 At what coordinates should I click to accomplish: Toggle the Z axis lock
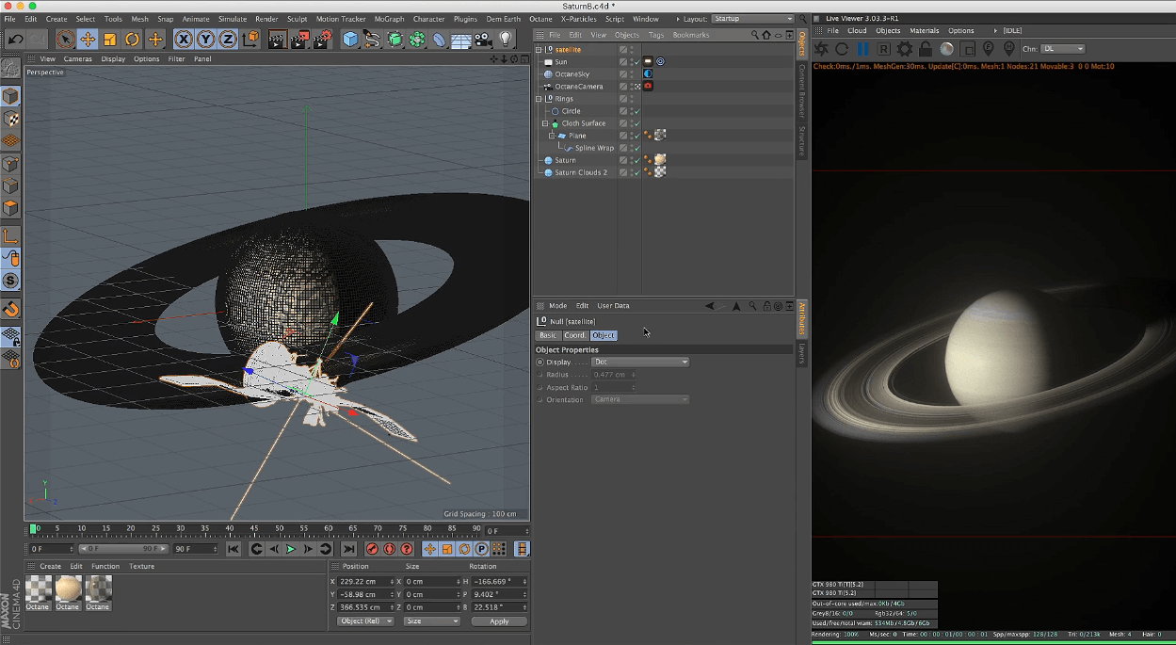(x=227, y=40)
